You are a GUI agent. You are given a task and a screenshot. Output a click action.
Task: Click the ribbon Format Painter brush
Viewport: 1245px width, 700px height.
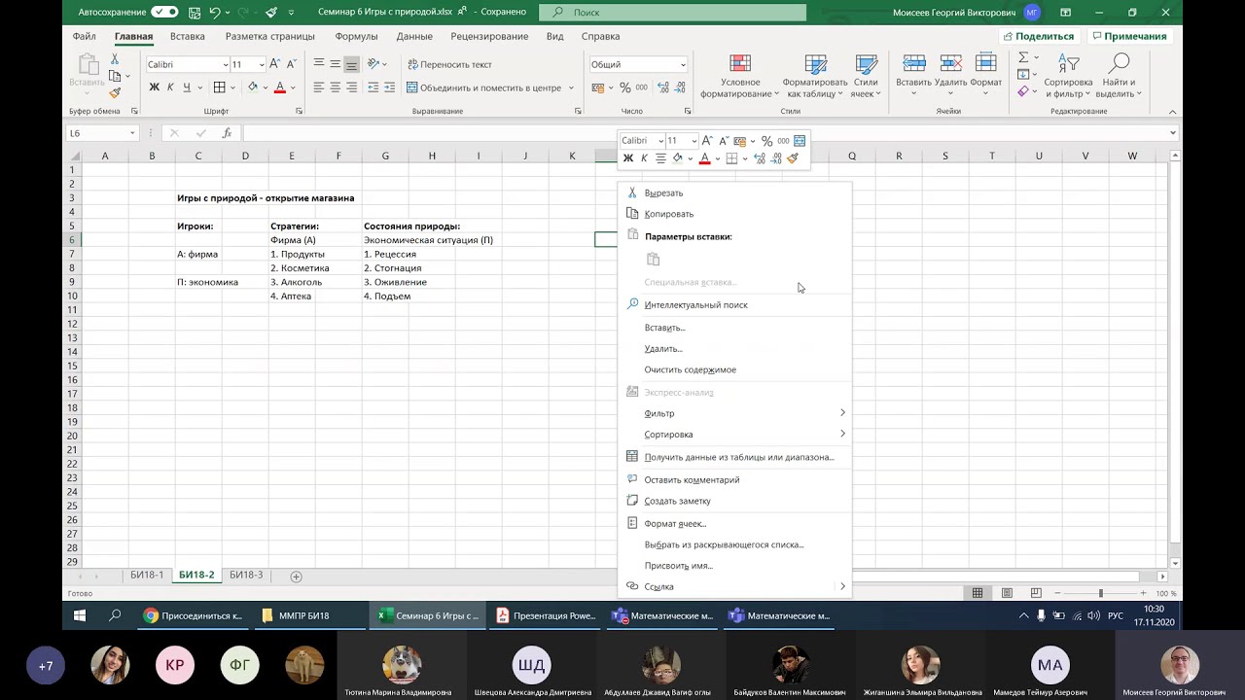(115, 93)
